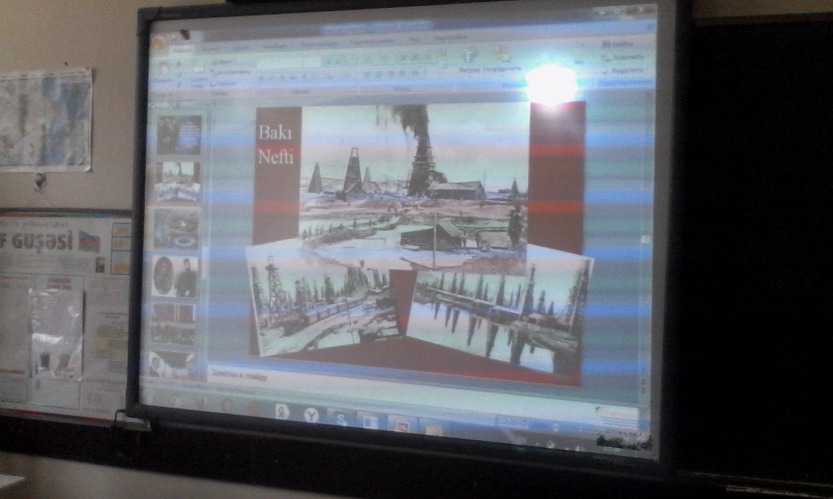Select third slide thumbnail in panel
The width and height of the screenshot is (833, 499).
(176, 229)
